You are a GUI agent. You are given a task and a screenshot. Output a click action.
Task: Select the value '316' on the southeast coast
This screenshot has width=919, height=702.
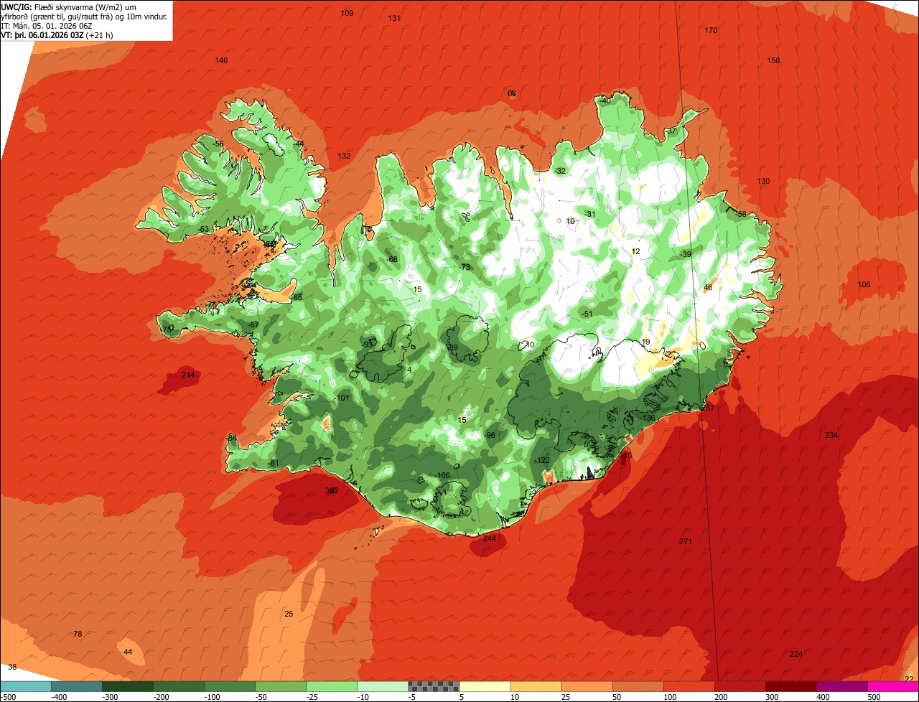(x=625, y=455)
